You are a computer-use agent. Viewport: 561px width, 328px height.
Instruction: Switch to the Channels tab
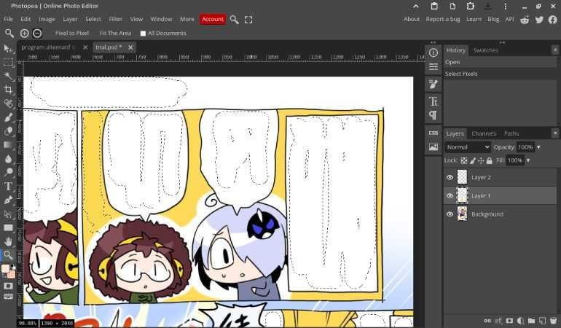coord(483,133)
